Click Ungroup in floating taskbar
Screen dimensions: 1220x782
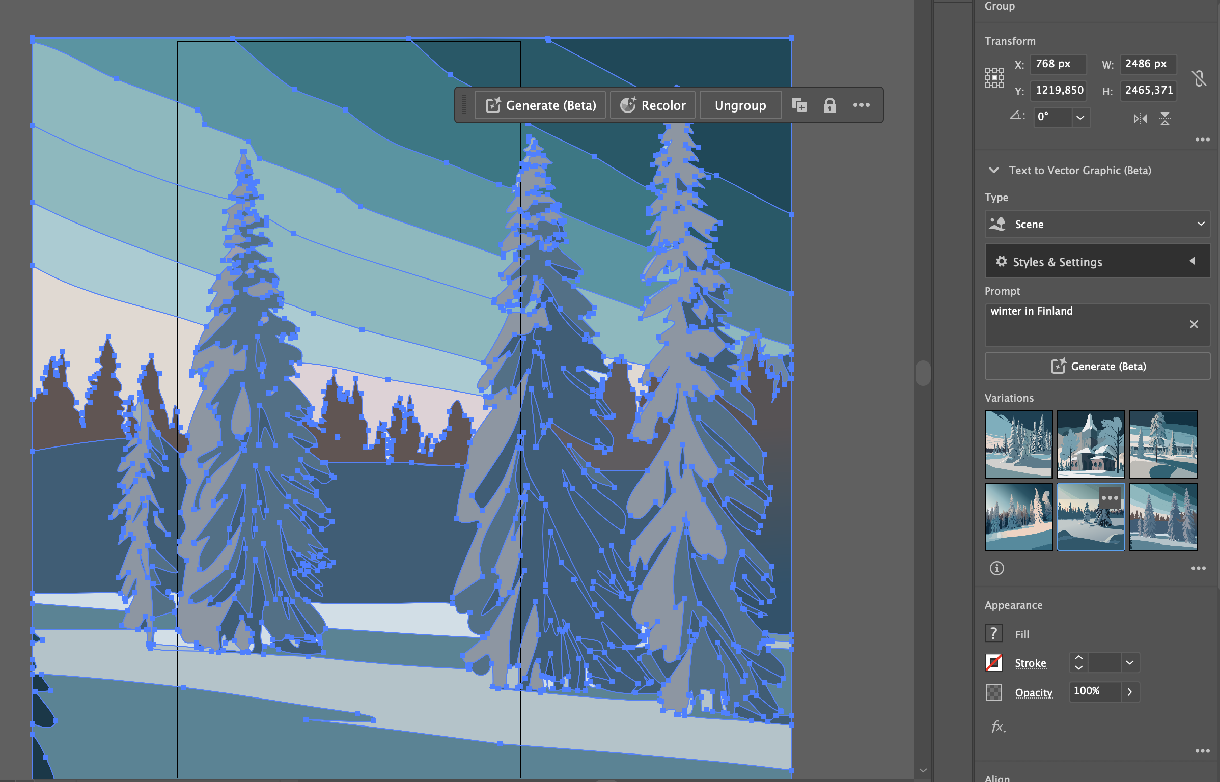pyautogui.click(x=740, y=105)
